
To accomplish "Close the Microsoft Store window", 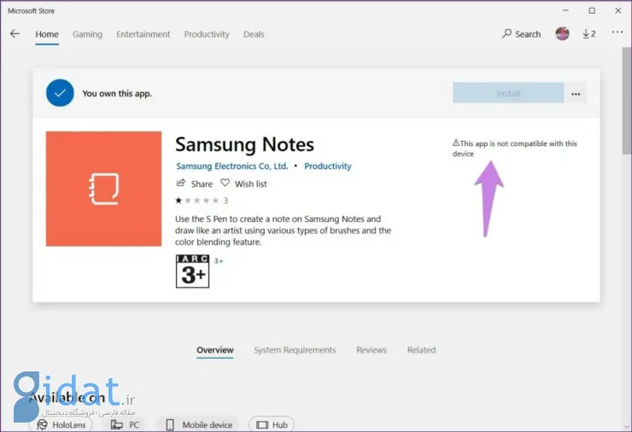I will point(617,10).
